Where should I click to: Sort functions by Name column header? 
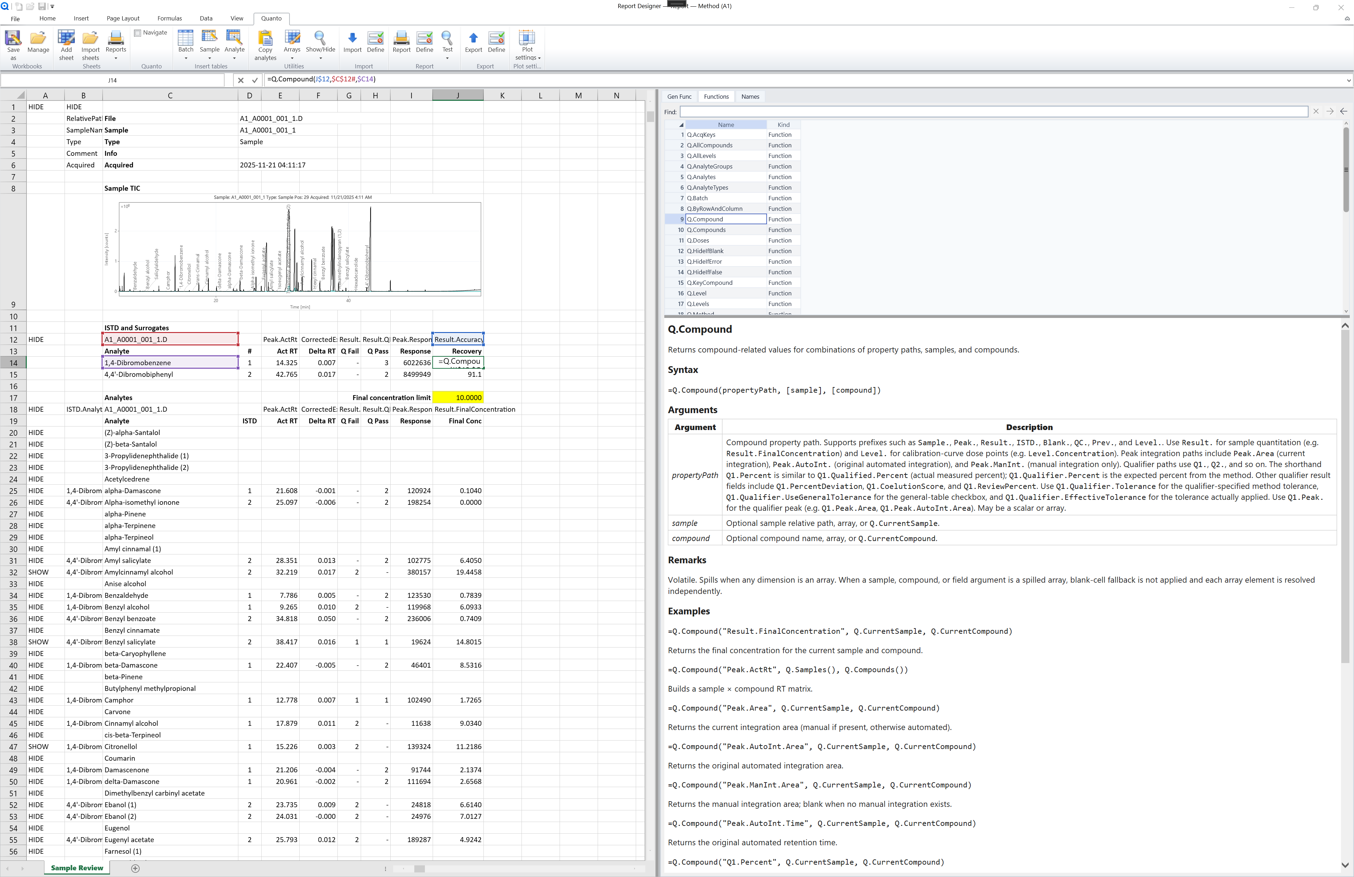[726, 124]
